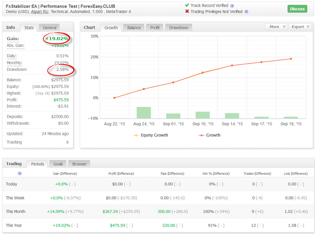Image resolution: width=315 pixels, height=234 pixels.
Task: Click the Sep 01, '15 green bar
Action: pyautogui.click(x=173, y=116)
